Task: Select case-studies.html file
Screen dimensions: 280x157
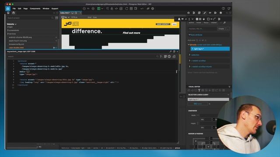Action: coord(16,48)
